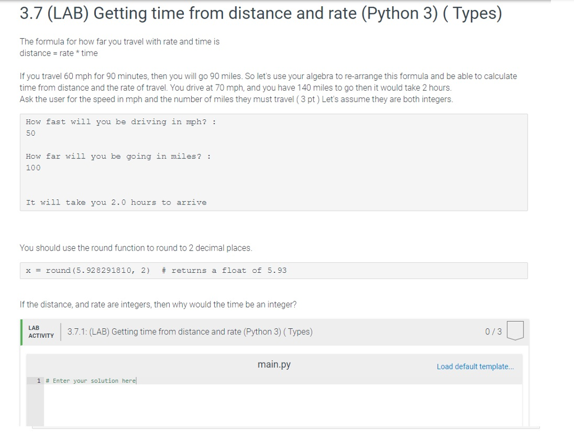Click the 'How fast will you be driving' prompt line
This screenshot has width=574, height=432.
click(x=121, y=122)
